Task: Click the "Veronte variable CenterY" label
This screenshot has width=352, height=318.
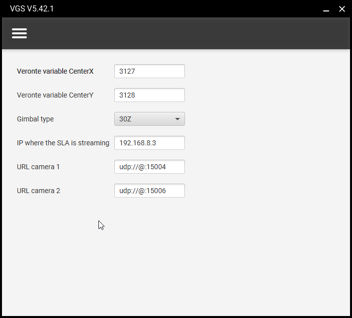Action: (x=55, y=95)
